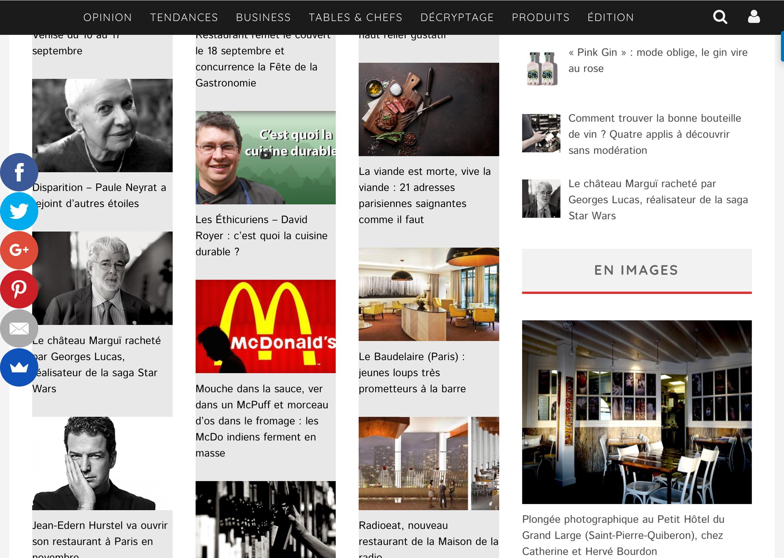Open the steak on cutting board image

coord(429,109)
